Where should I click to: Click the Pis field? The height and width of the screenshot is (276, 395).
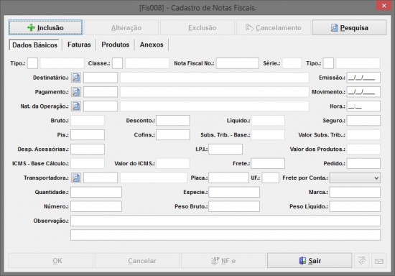[x=88, y=135]
